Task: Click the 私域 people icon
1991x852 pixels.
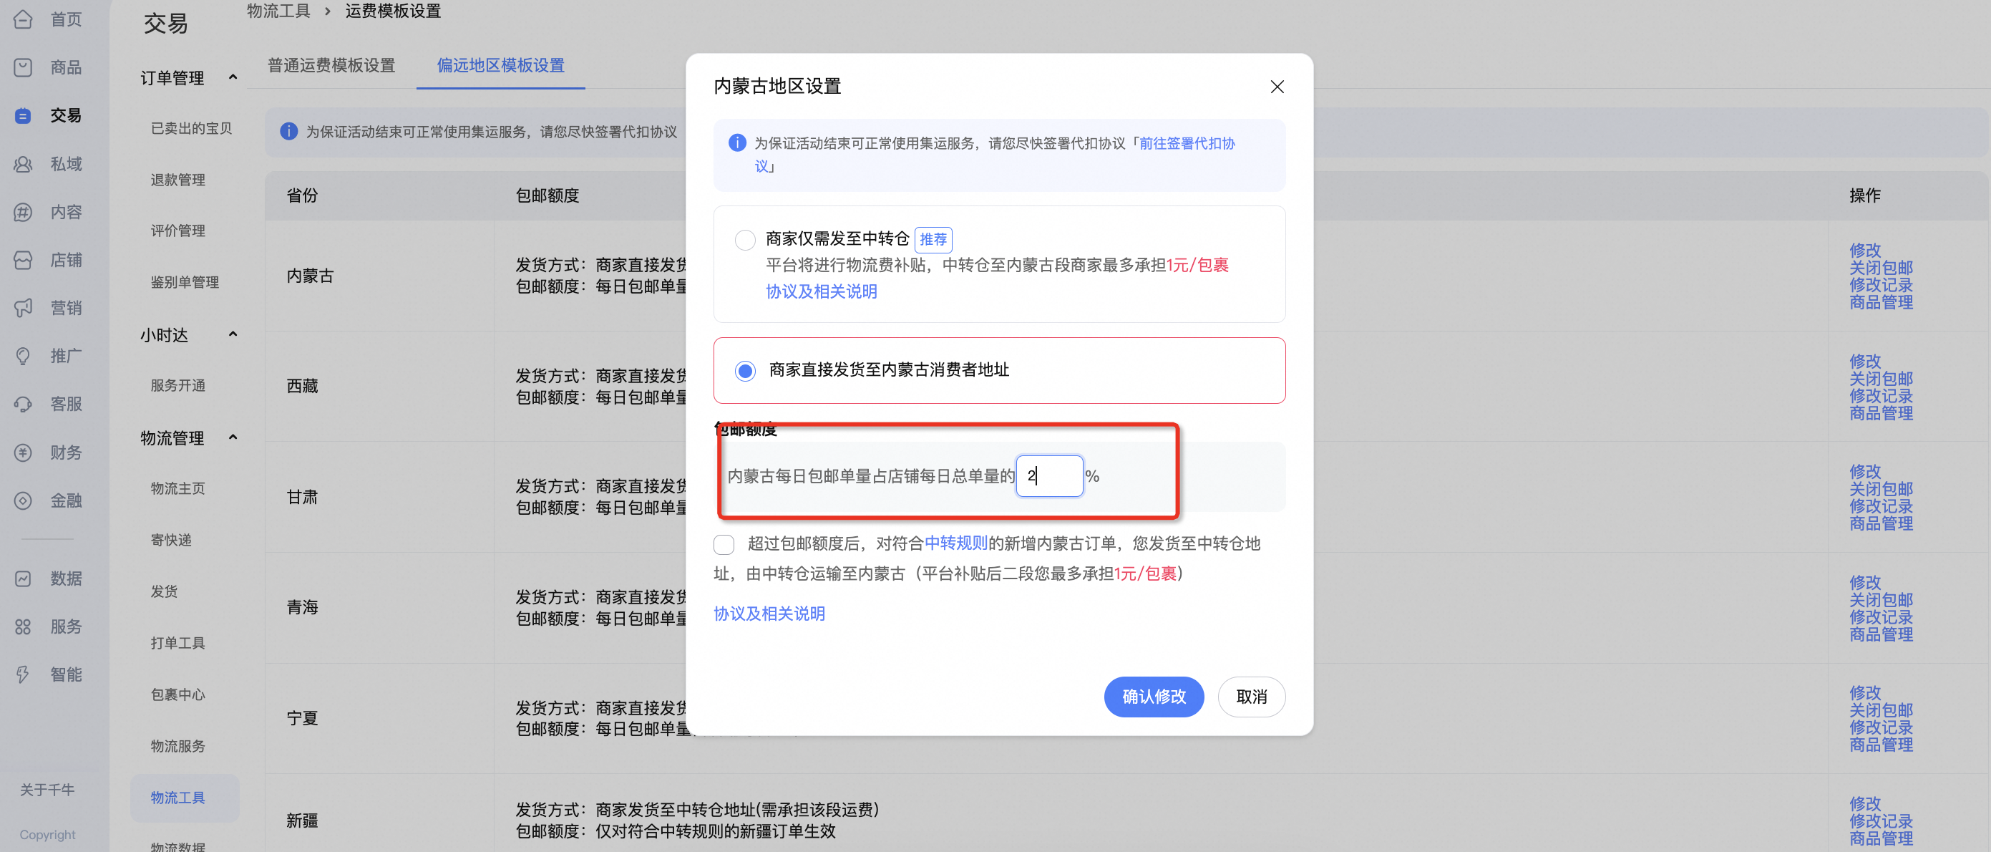Action: tap(23, 164)
